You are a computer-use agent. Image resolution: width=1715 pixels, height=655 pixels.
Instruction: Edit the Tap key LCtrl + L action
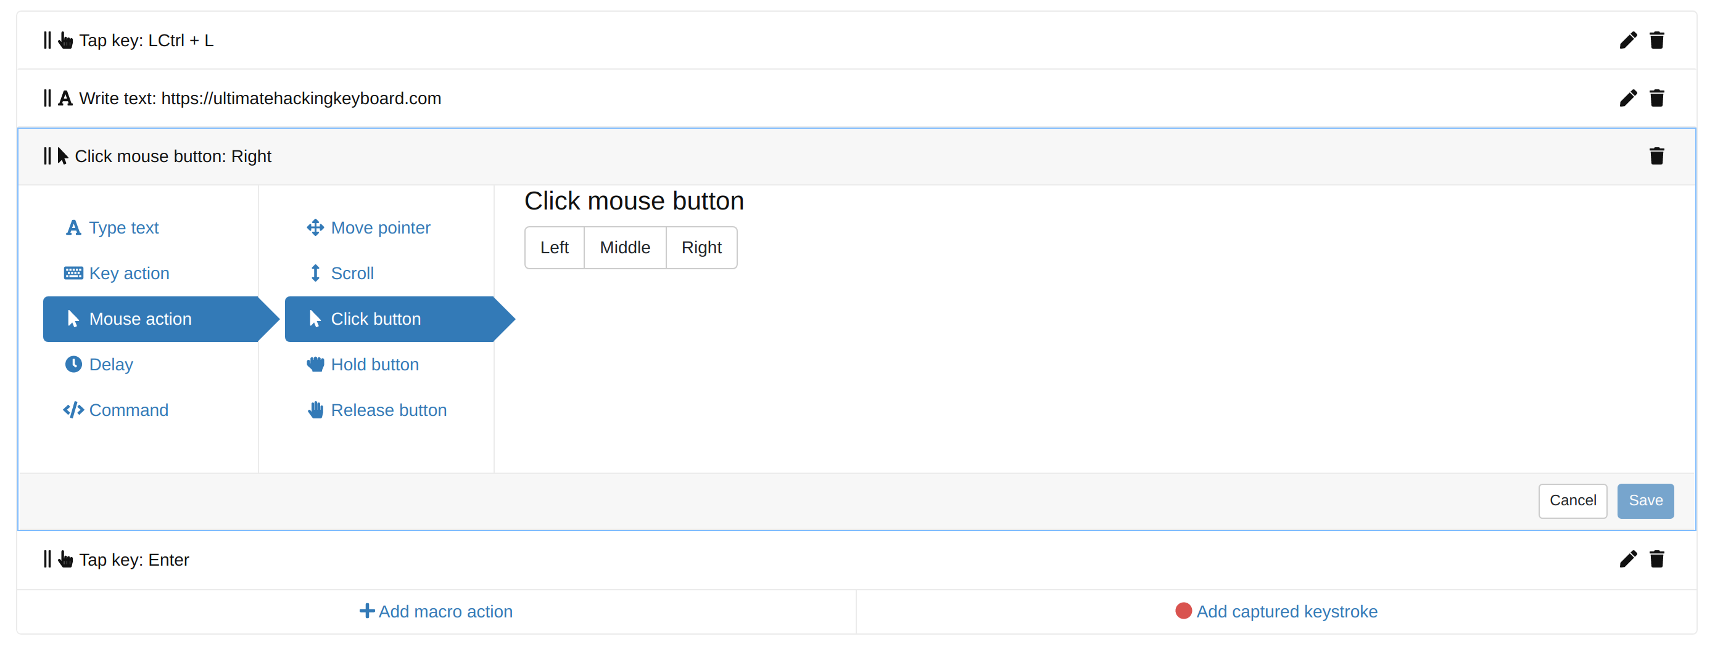pyautogui.click(x=1629, y=40)
